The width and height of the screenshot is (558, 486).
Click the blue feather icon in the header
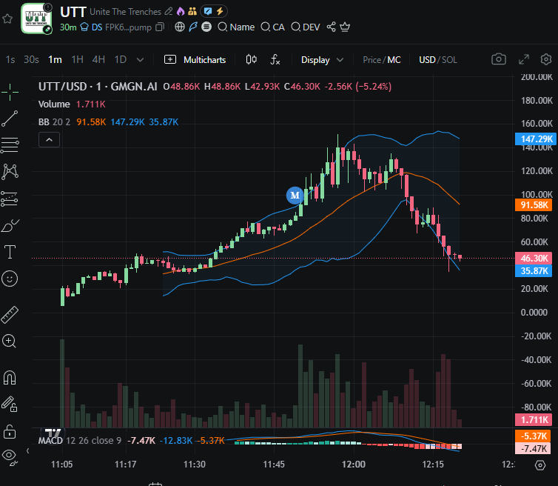pyautogui.click(x=193, y=27)
